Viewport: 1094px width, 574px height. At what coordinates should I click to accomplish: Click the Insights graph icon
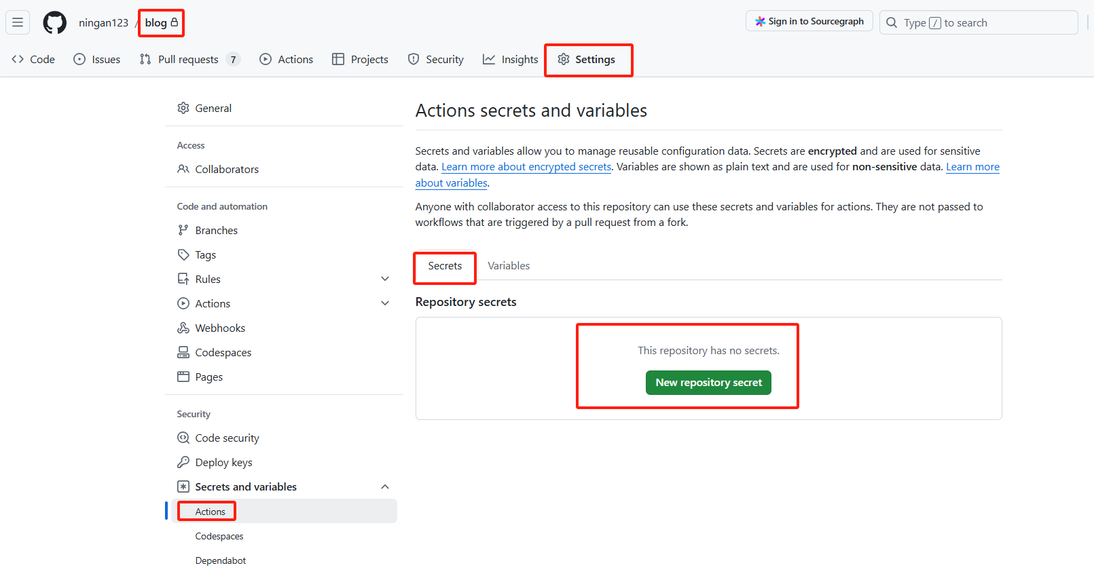tap(489, 59)
